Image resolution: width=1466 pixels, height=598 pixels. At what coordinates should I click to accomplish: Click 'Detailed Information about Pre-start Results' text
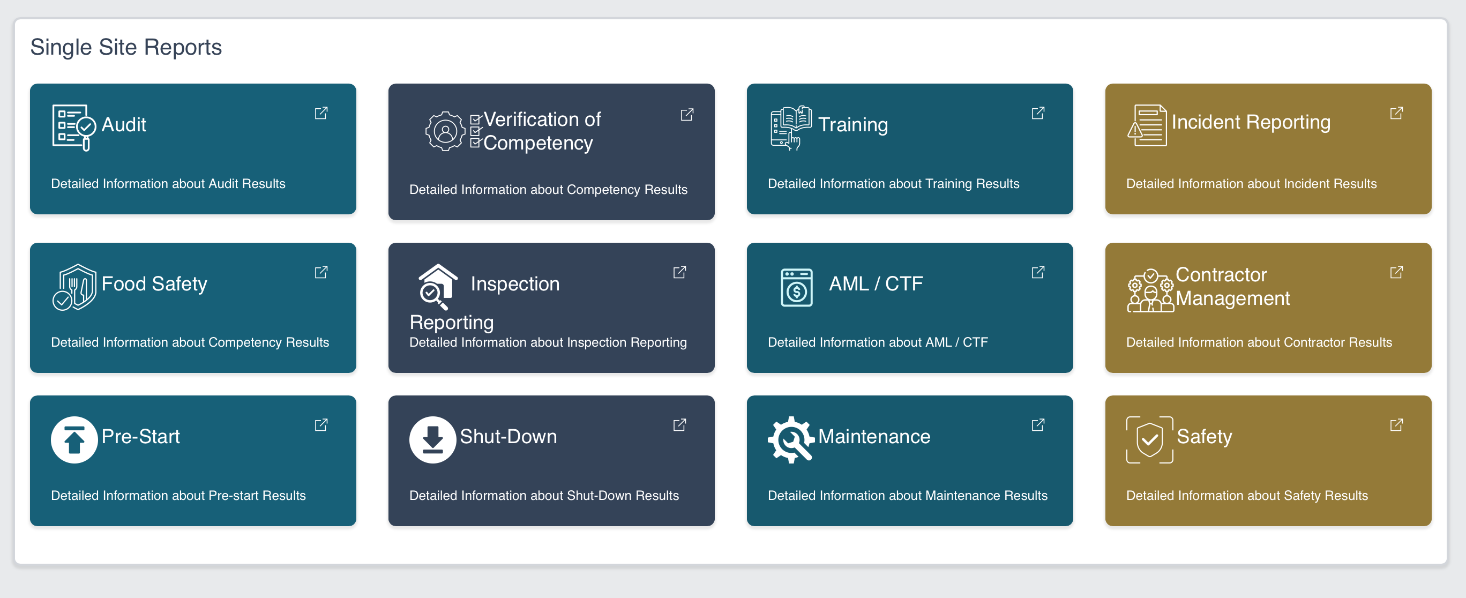point(179,496)
